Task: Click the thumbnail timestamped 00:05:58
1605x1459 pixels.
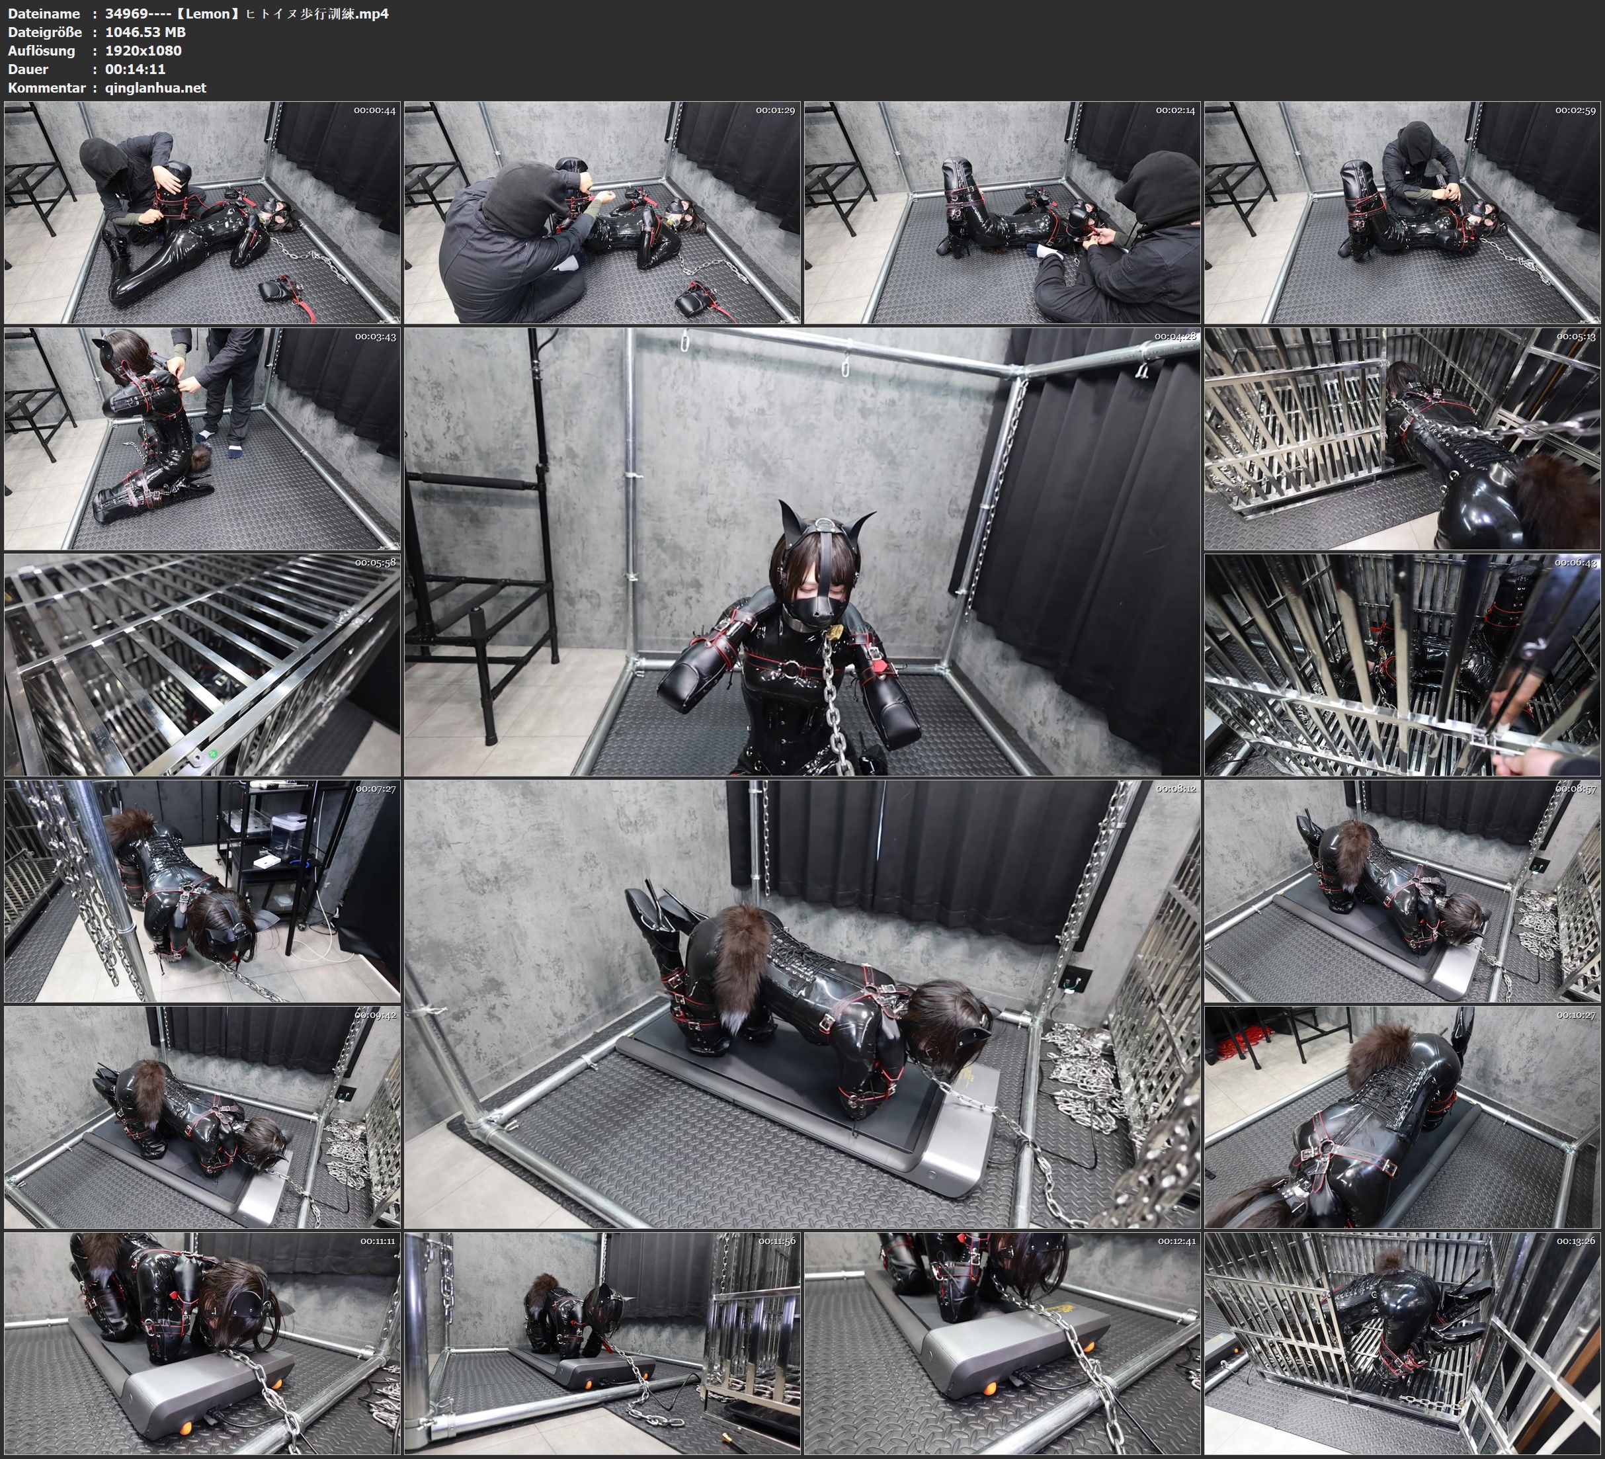Action: pos(202,664)
